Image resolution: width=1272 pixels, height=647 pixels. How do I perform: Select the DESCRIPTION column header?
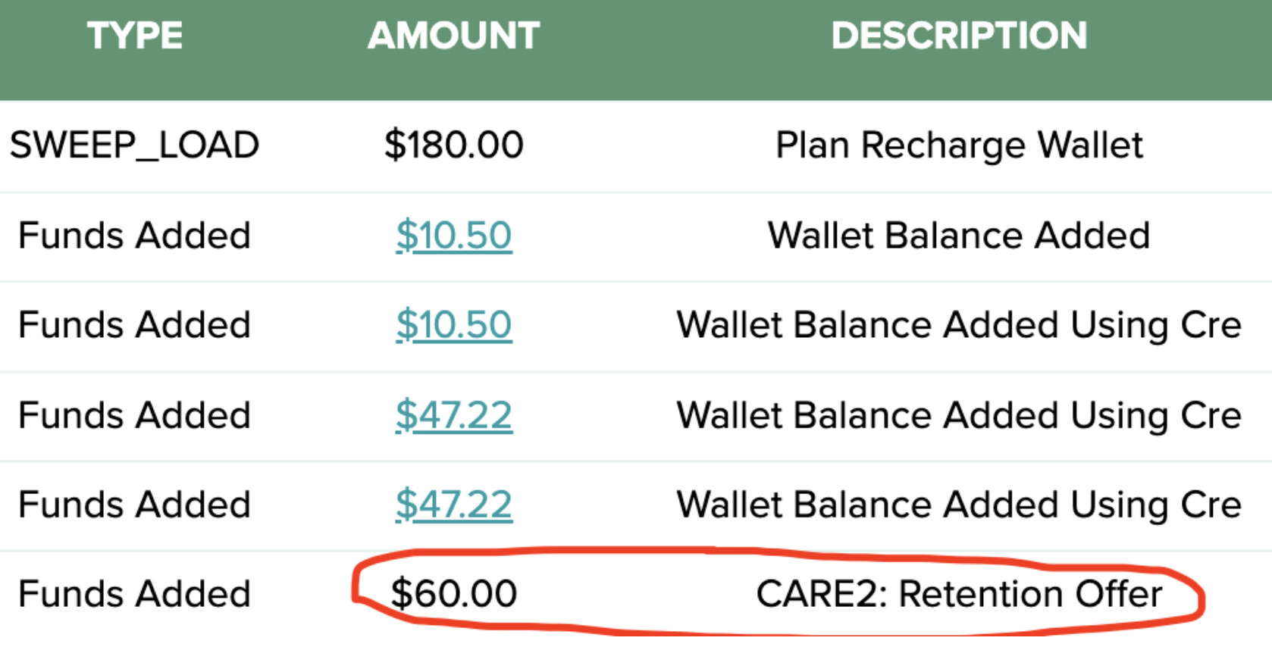959,36
